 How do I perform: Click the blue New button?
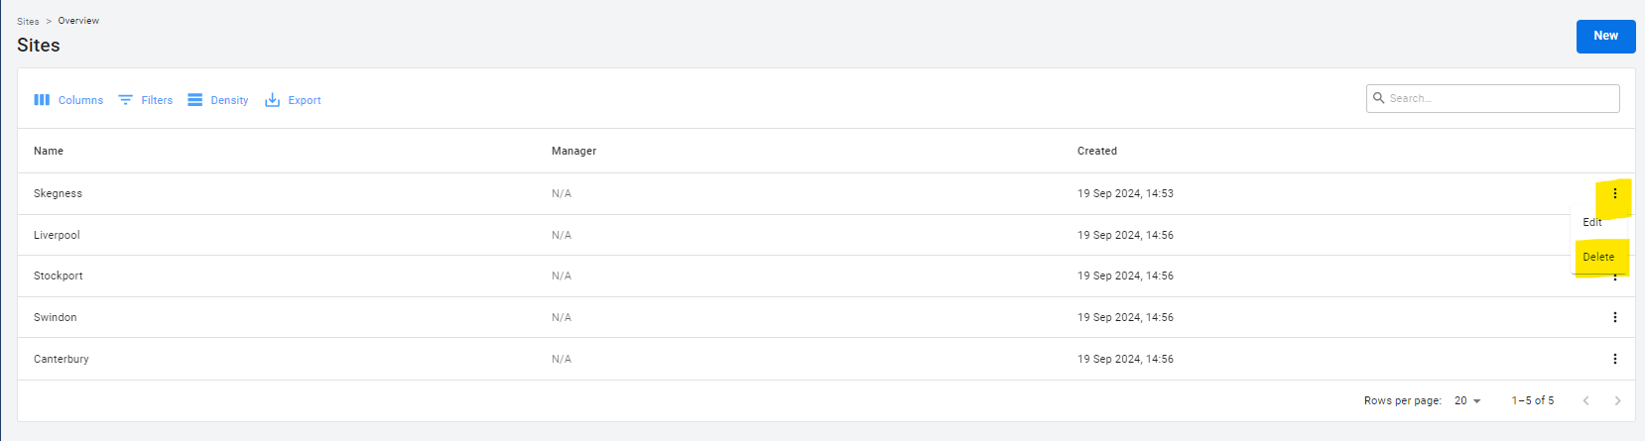pyautogui.click(x=1605, y=36)
